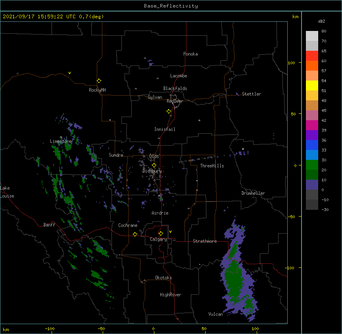Pick the red swatch in dBZ legend

312,56
